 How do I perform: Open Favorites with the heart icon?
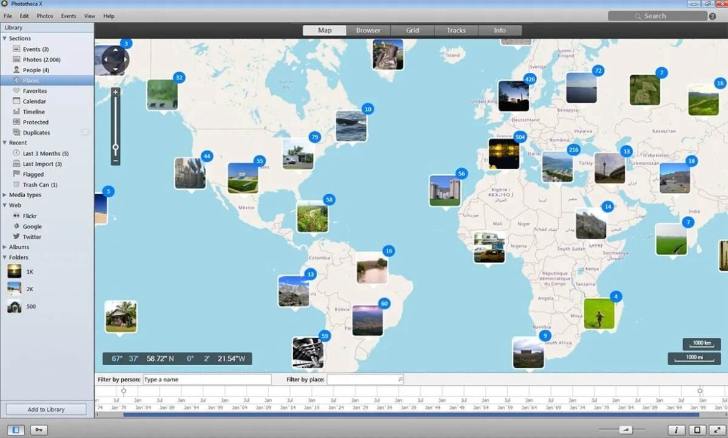[34, 91]
